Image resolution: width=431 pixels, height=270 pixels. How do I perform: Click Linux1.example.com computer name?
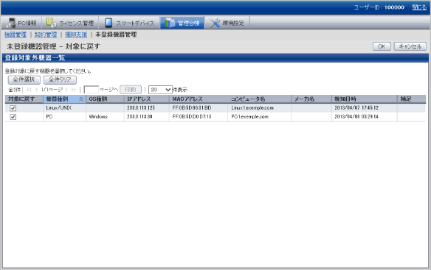tap(252, 108)
